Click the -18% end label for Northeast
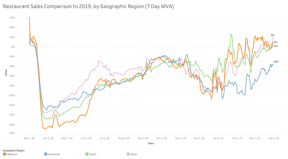Image resolution: width=288 pixels, height=159 pixels. click(x=276, y=62)
